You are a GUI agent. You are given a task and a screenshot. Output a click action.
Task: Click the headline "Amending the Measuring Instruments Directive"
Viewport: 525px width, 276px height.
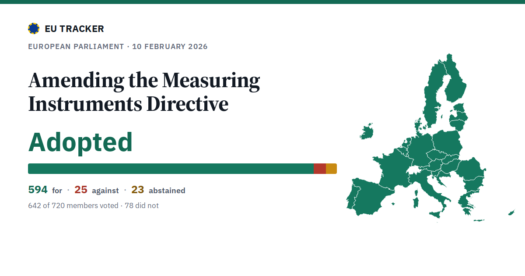tap(144, 92)
